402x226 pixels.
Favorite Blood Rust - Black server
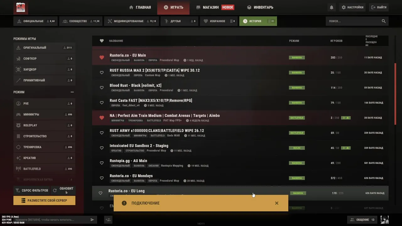[101, 88]
